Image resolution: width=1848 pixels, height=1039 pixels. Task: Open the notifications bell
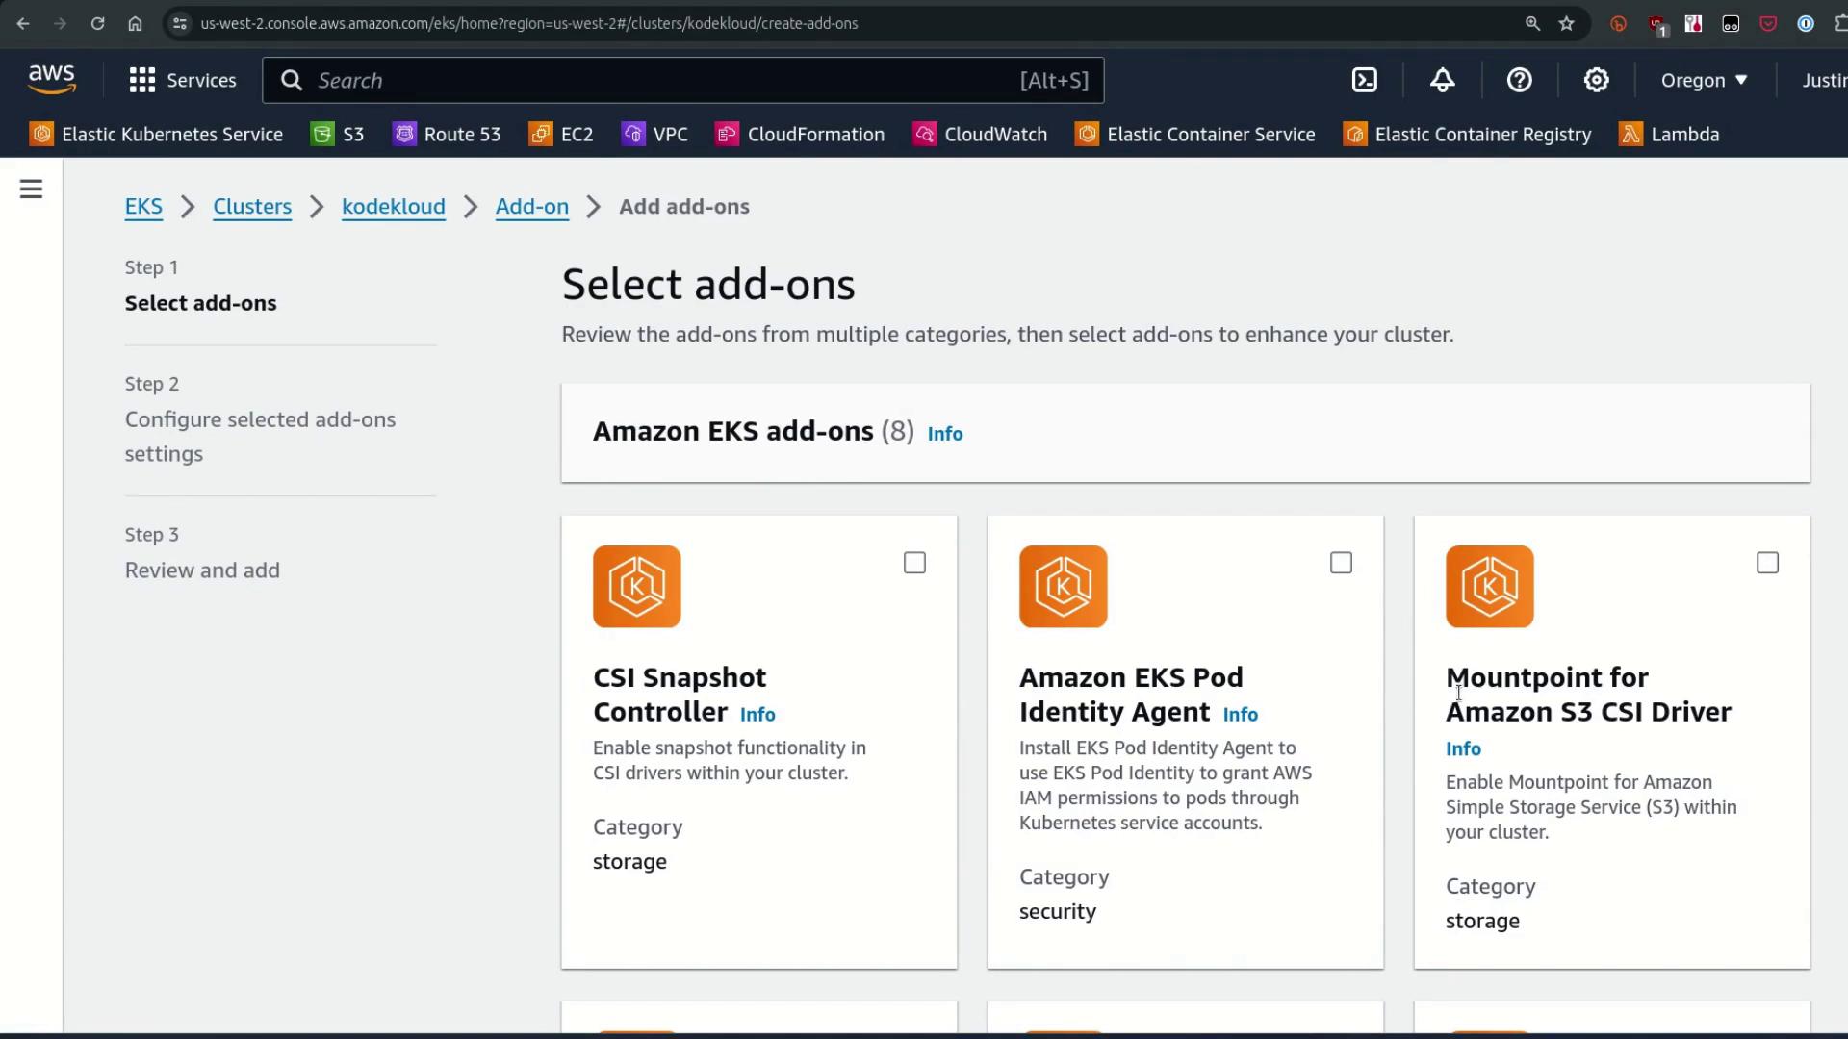pyautogui.click(x=1442, y=80)
